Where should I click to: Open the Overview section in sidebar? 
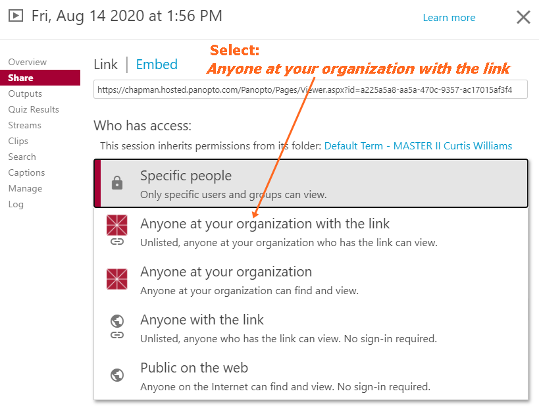28,62
